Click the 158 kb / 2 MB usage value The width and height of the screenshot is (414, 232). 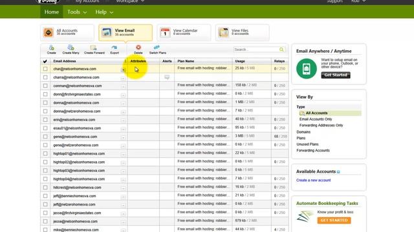click(246, 85)
